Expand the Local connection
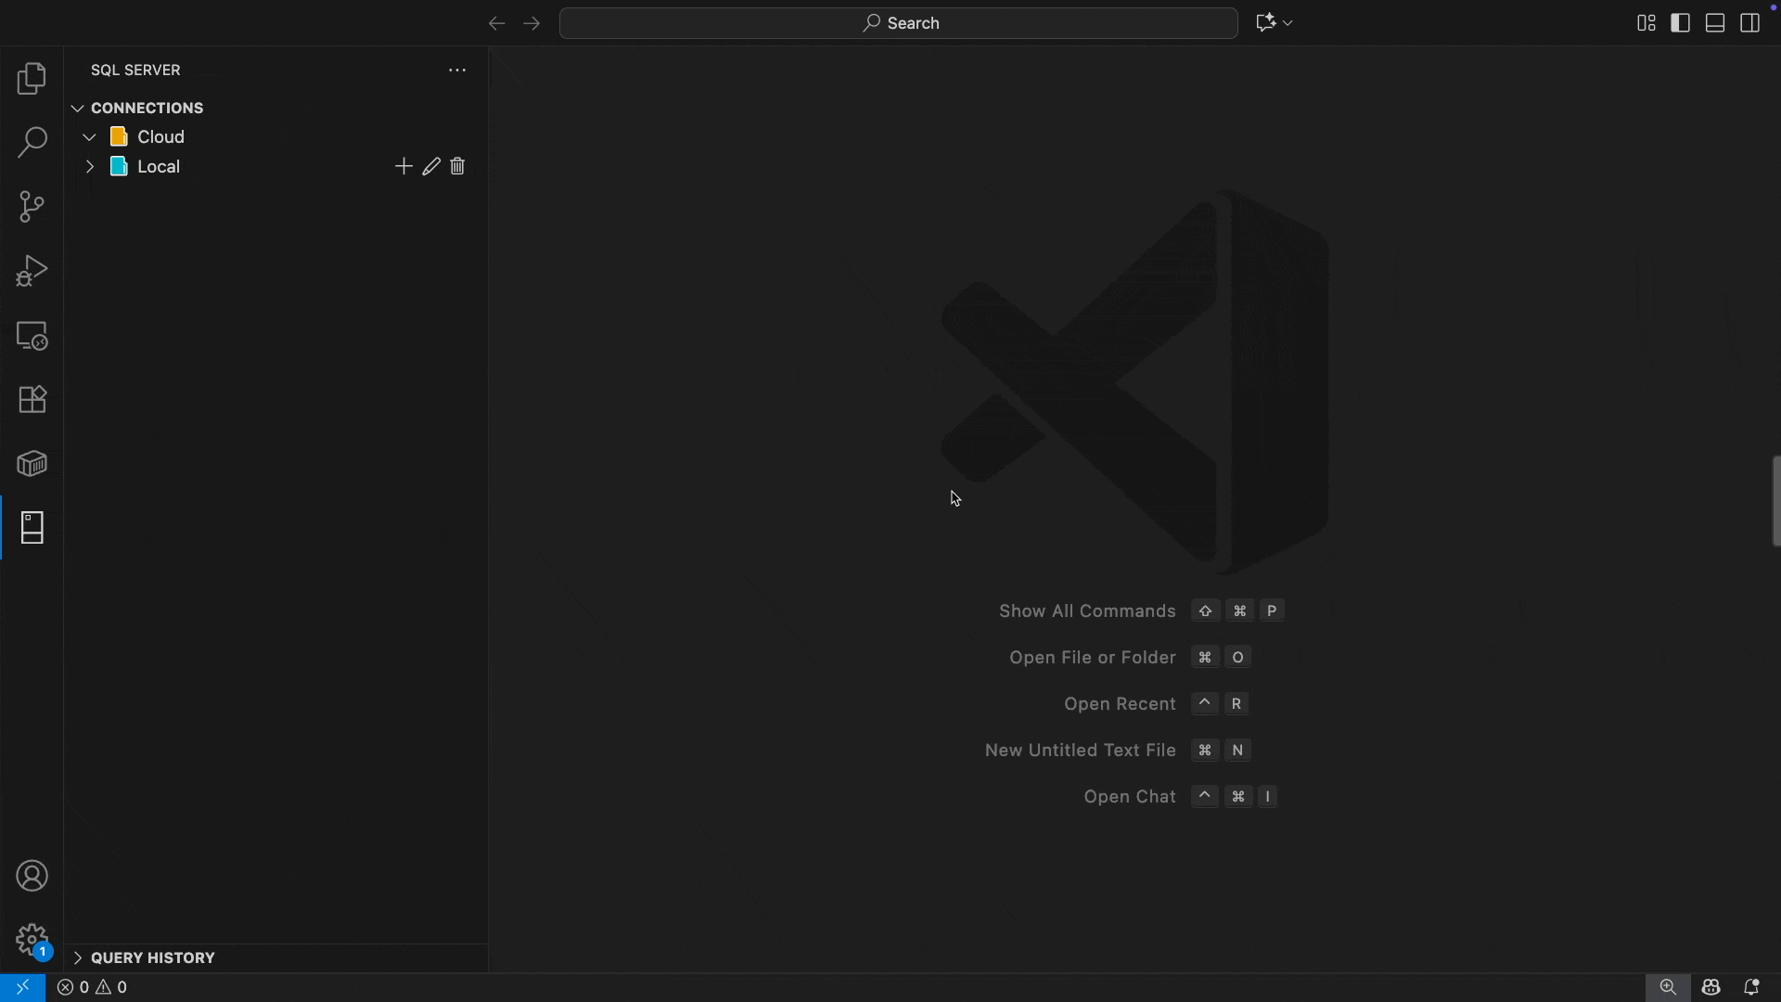1781x1002 pixels. [89, 166]
